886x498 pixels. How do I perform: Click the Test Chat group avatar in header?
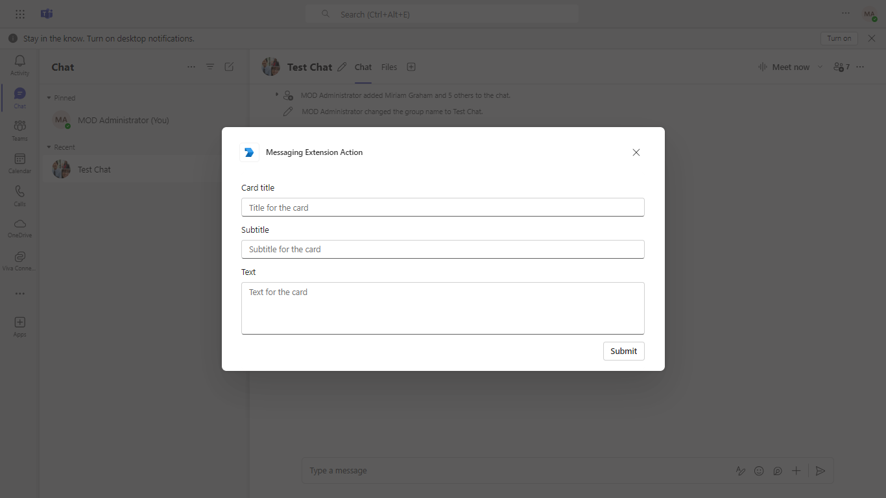click(270, 67)
